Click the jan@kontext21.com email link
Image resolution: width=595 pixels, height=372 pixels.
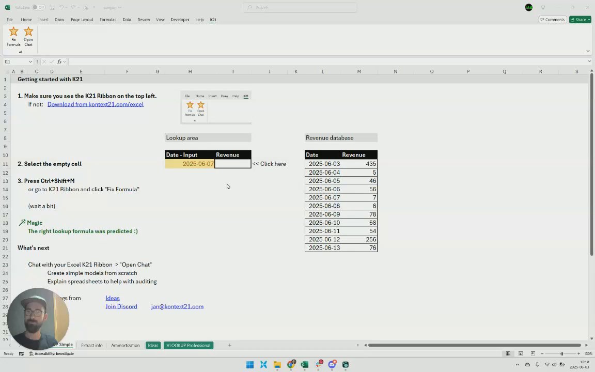(x=177, y=307)
